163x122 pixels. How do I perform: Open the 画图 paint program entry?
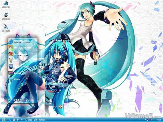click(x=13, y=60)
